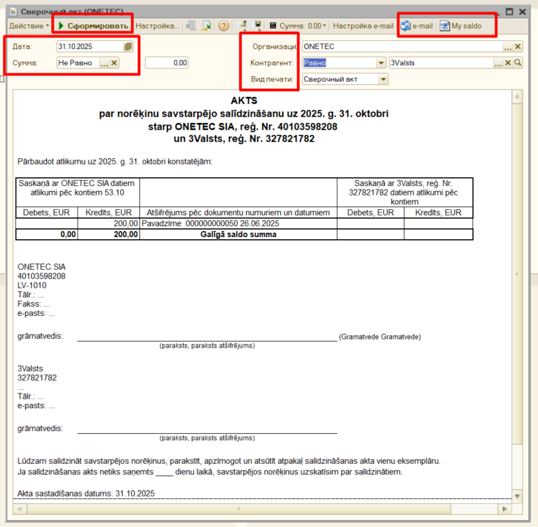Click the horizontal scroll right arrow

point(505,509)
